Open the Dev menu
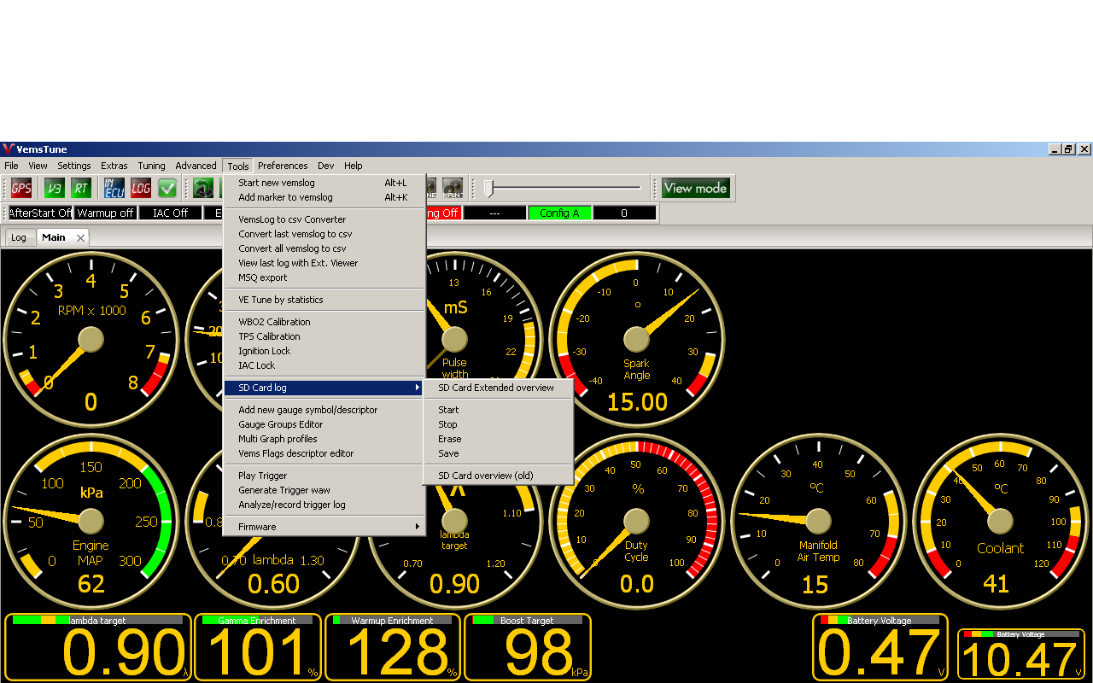This screenshot has width=1093, height=683. [325, 166]
